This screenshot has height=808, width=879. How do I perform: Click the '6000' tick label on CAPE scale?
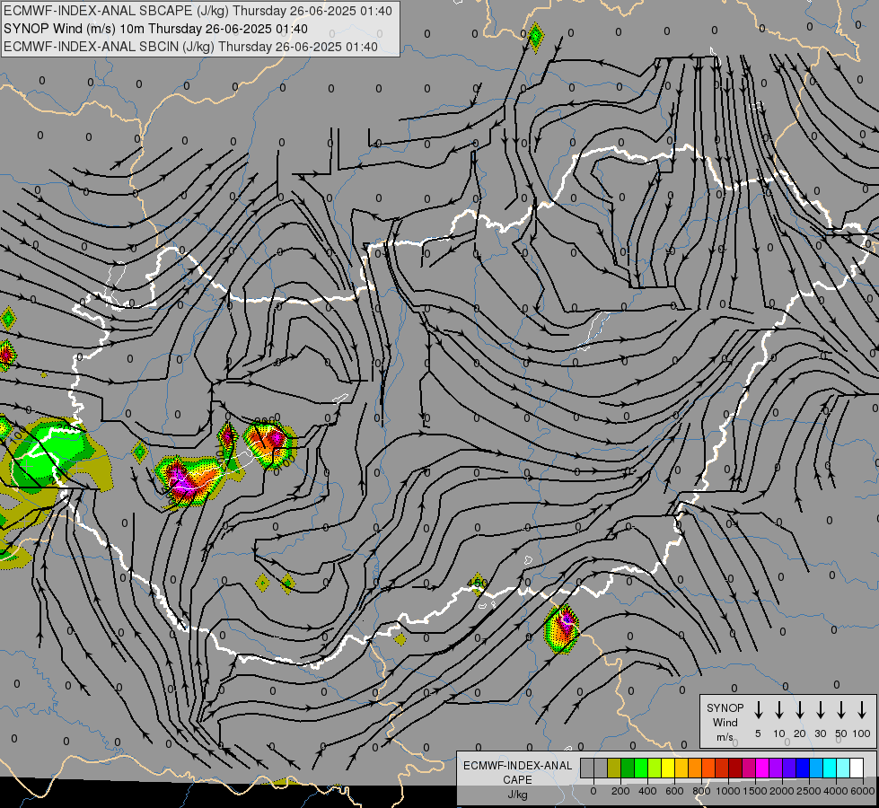coord(863,791)
